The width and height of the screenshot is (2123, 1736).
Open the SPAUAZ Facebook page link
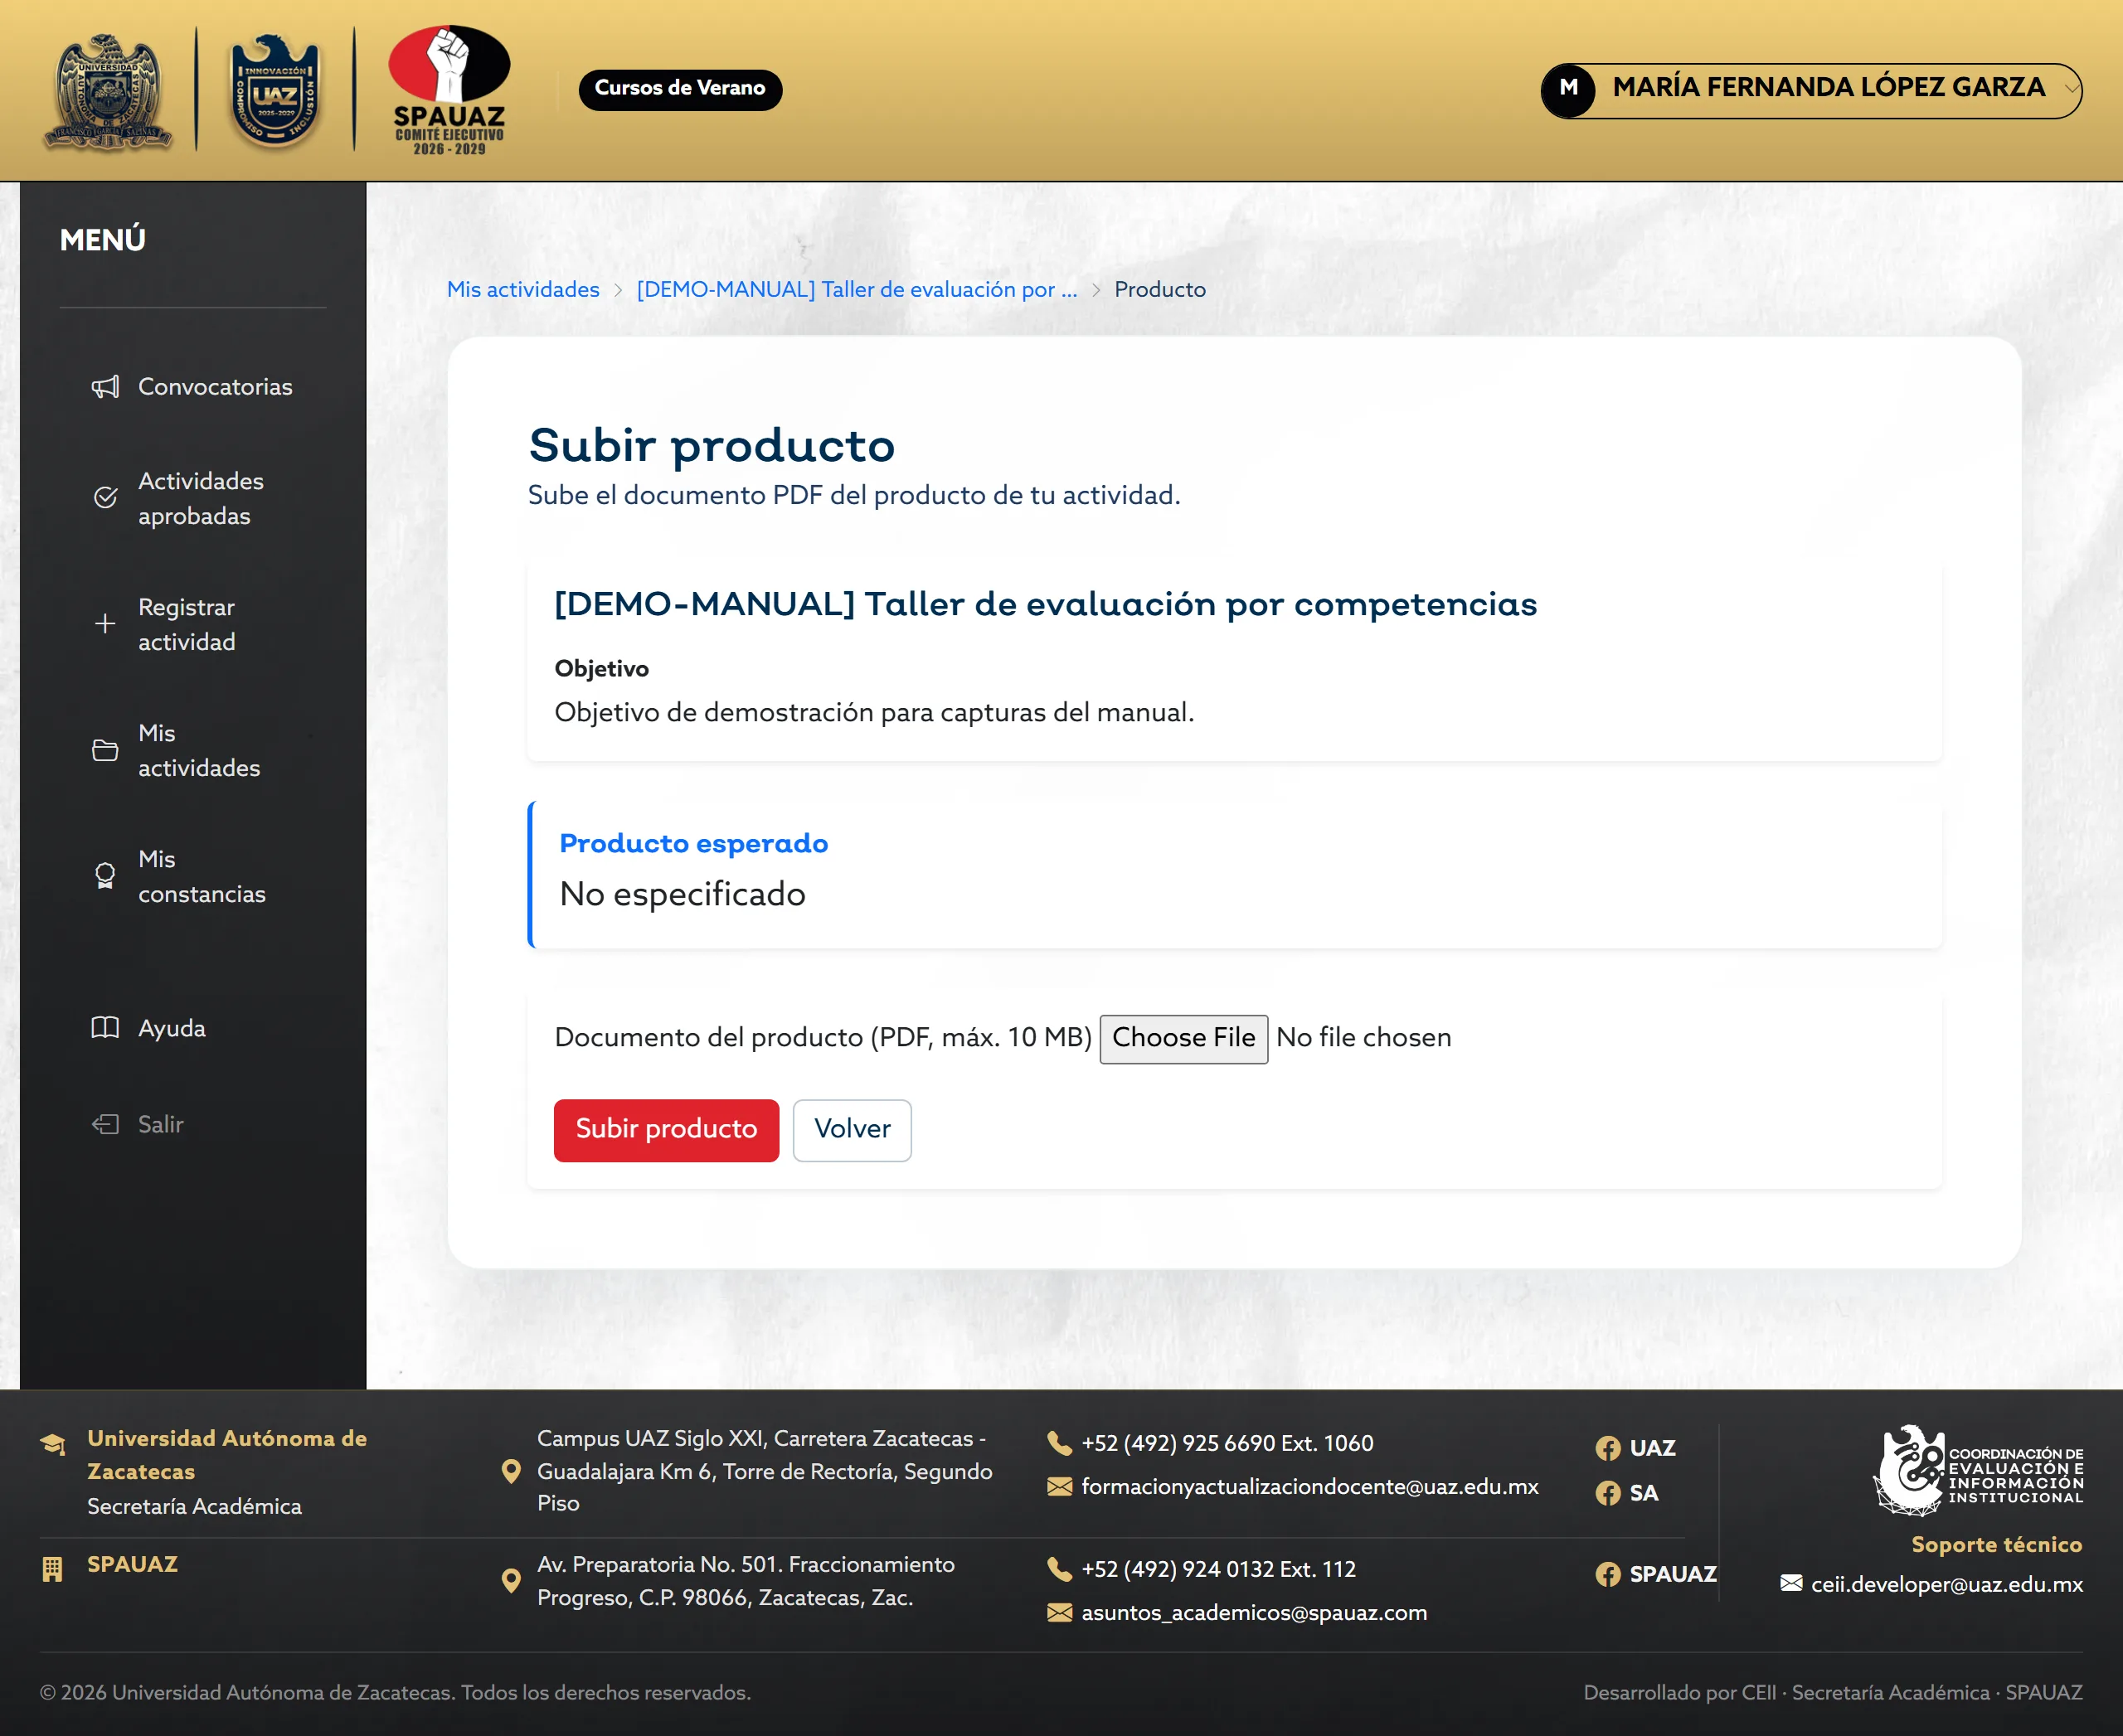(1656, 1574)
